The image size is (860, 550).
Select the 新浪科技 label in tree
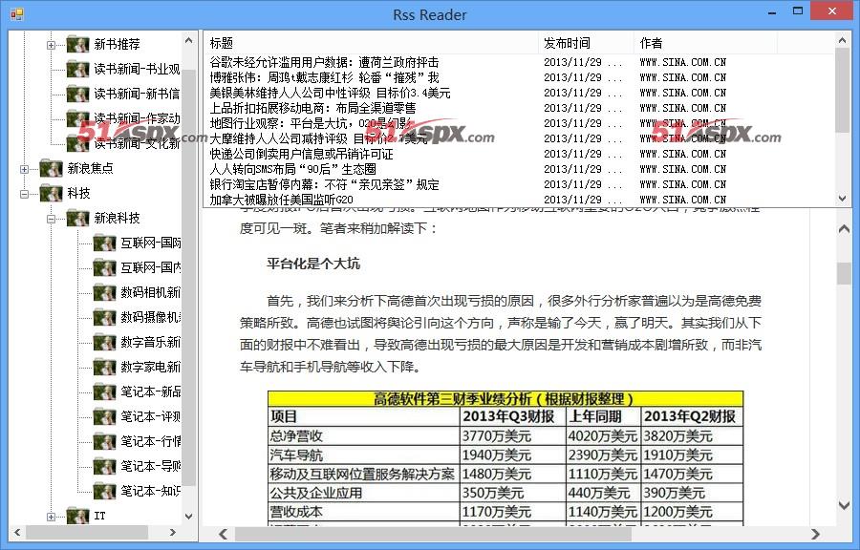(117, 218)
